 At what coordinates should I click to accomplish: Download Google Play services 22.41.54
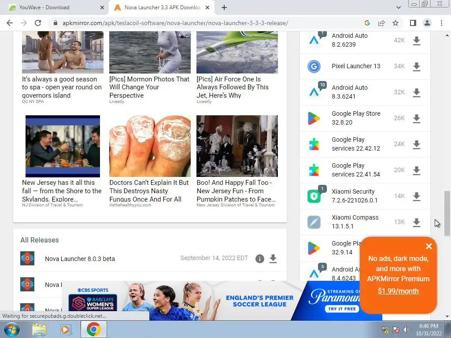(417, 170)
